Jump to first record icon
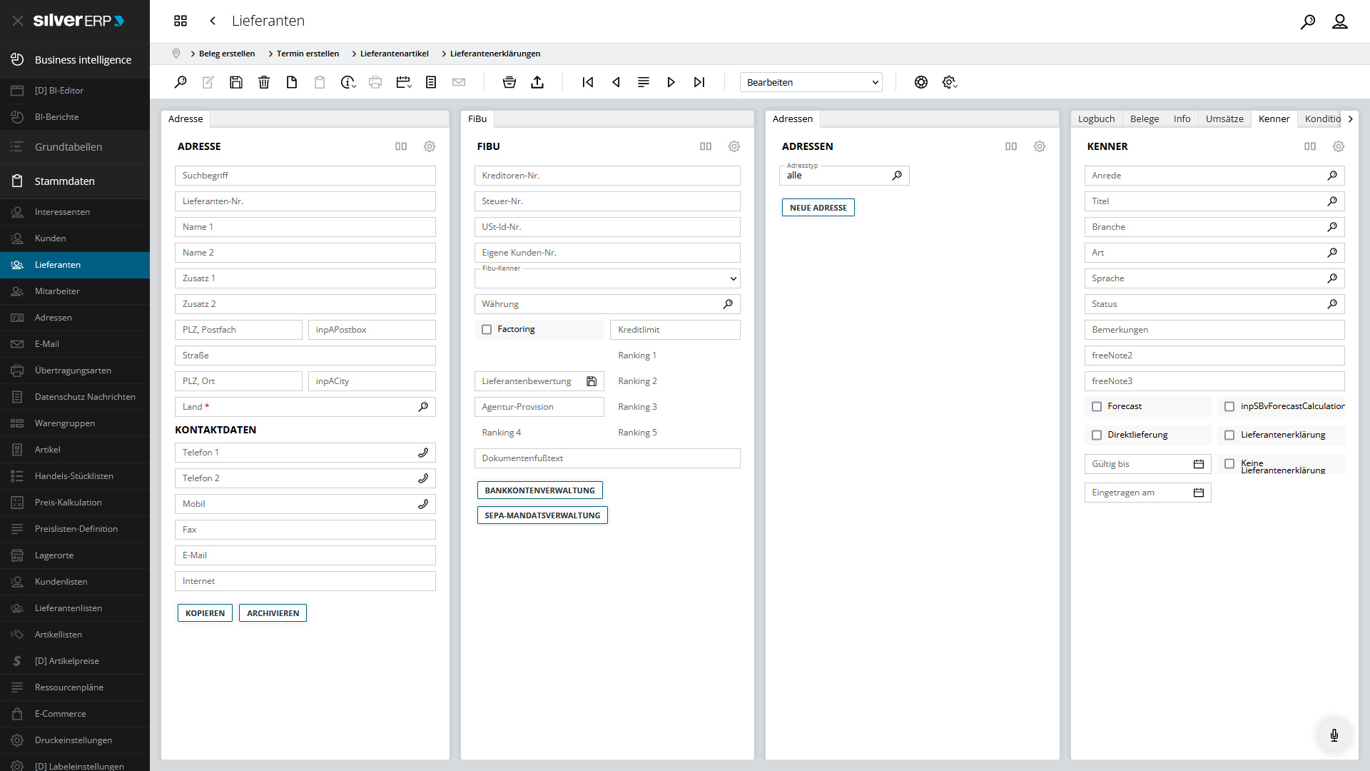Image resolution: width=1370 pixels, height=771 pixels. point(588,82)
